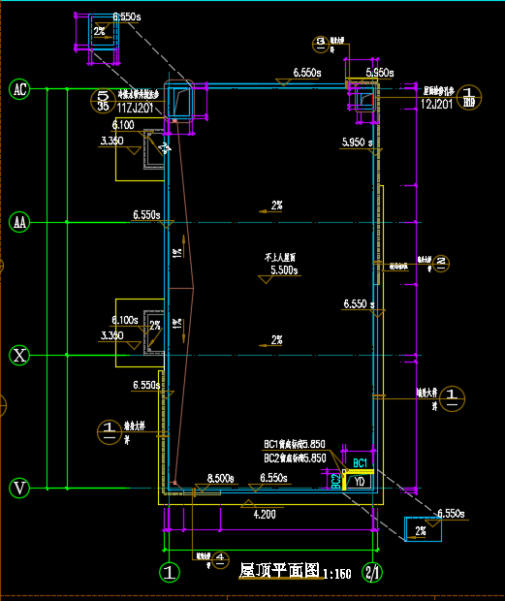Screen dimensions: 505x601
Task: Select the 4.200 elevation label
Action: [265, 514]
